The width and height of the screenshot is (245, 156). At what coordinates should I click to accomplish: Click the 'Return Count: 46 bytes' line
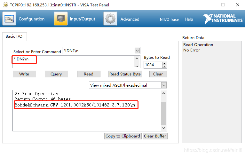click(43, 99)
